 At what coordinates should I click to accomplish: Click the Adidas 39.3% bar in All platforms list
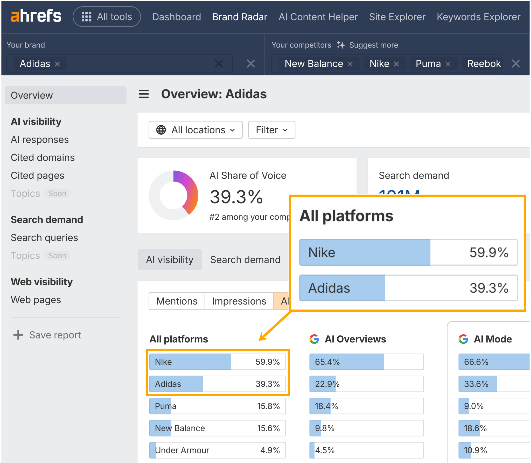(x=218, y=384)
